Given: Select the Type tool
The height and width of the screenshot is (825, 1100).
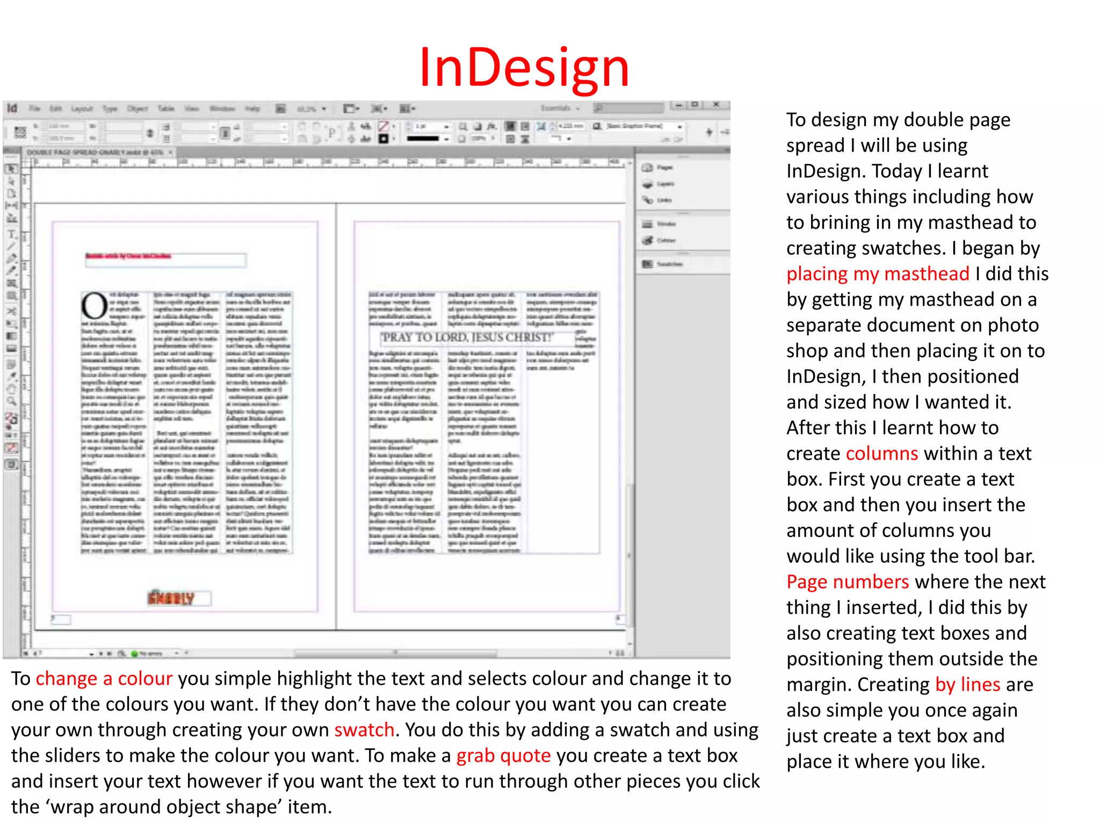Looking at the screenshot, I should (x=11, y=234).
